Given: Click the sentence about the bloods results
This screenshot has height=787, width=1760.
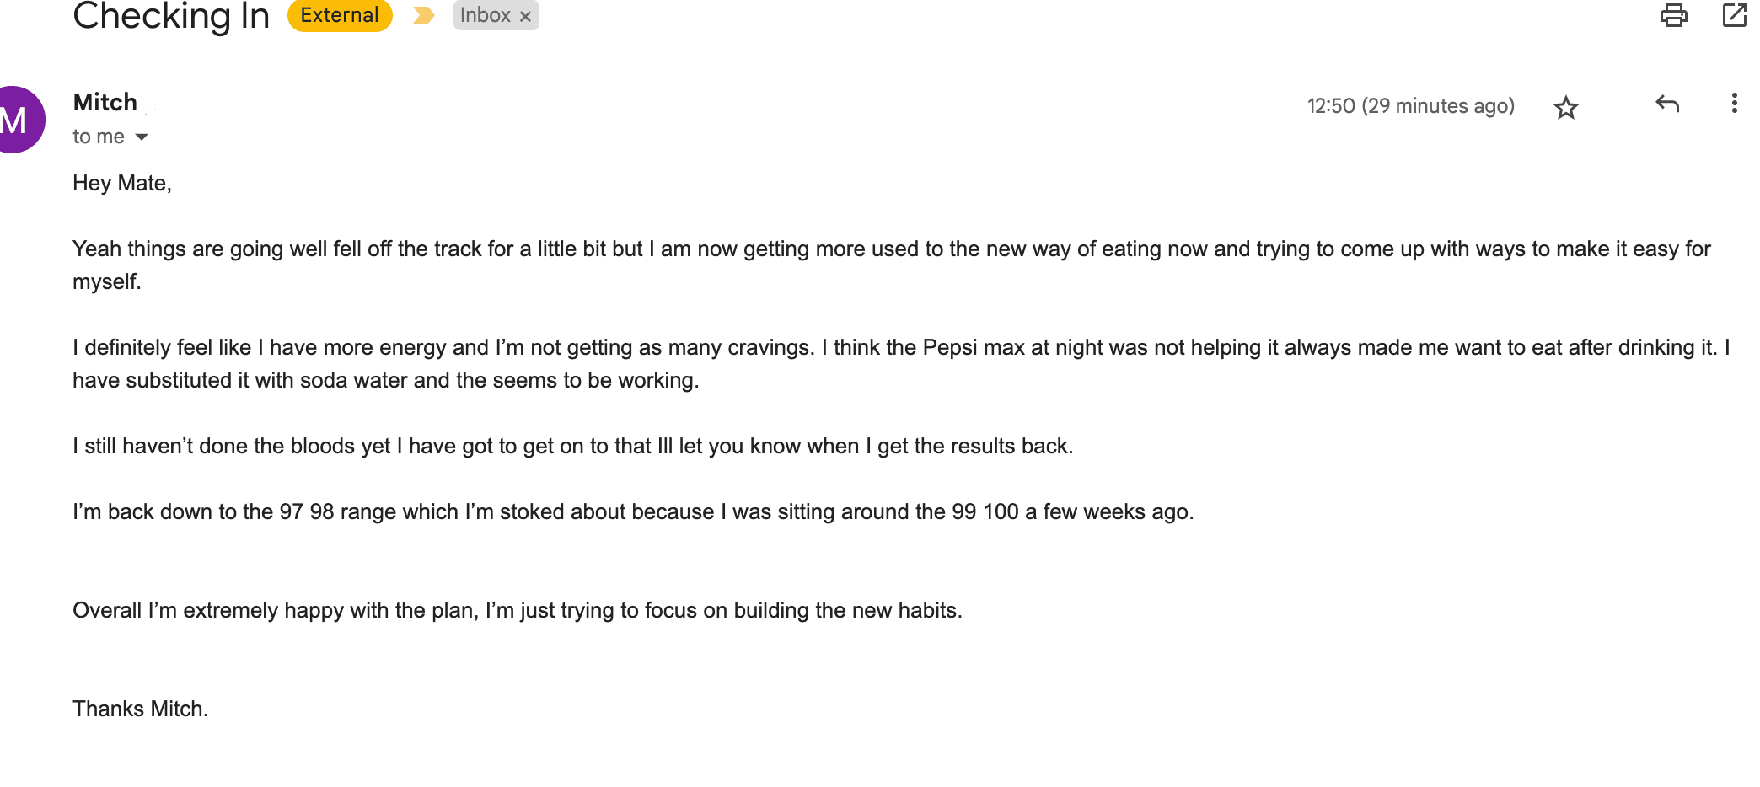Looking at the screenshot, I should pyautogui.click(x=572, y=446).
